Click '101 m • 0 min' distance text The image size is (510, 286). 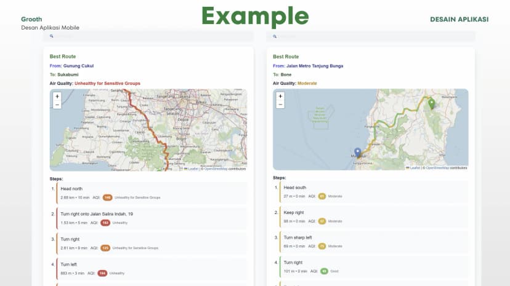[x=295, y=271]
